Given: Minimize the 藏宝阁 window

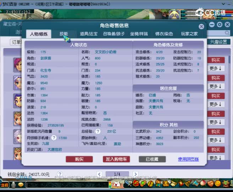Looking at the screenshot, I should [x=212, y=25].
